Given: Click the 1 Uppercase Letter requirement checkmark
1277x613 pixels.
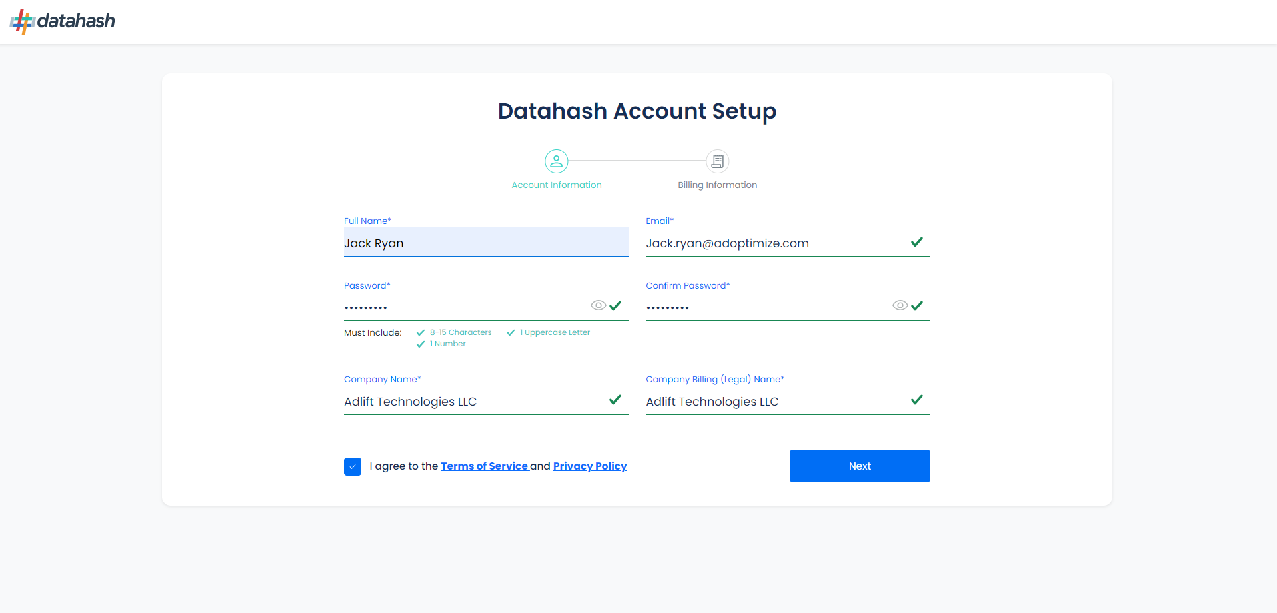Looking at the screenshot, I should [x=511, y=332].
